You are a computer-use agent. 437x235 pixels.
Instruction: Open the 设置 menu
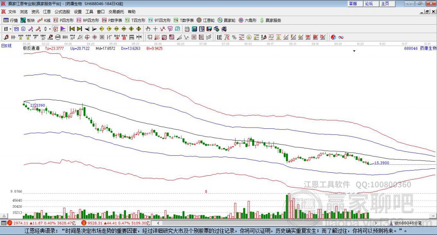coord(78,12)
